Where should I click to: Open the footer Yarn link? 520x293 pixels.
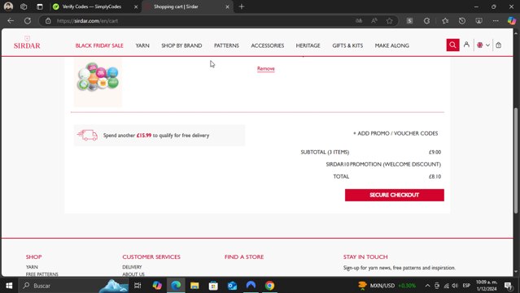coord(32,267)
